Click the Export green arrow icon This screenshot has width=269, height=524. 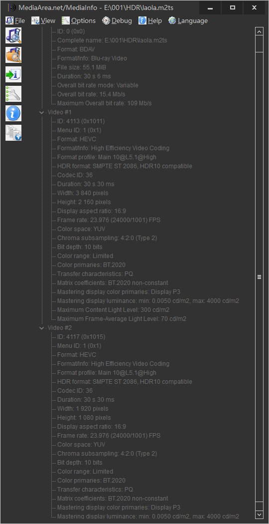[x=13, y=74]
